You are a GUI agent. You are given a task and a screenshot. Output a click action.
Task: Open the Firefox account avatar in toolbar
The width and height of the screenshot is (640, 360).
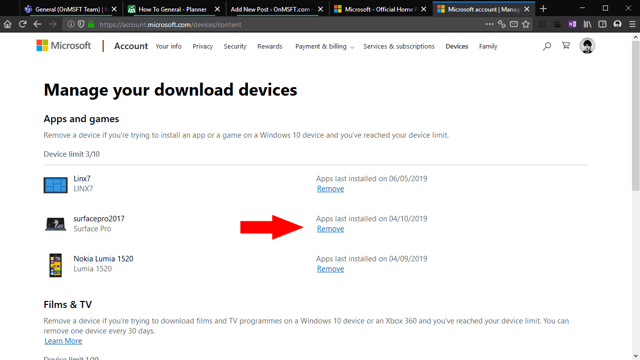pos(617,24)
